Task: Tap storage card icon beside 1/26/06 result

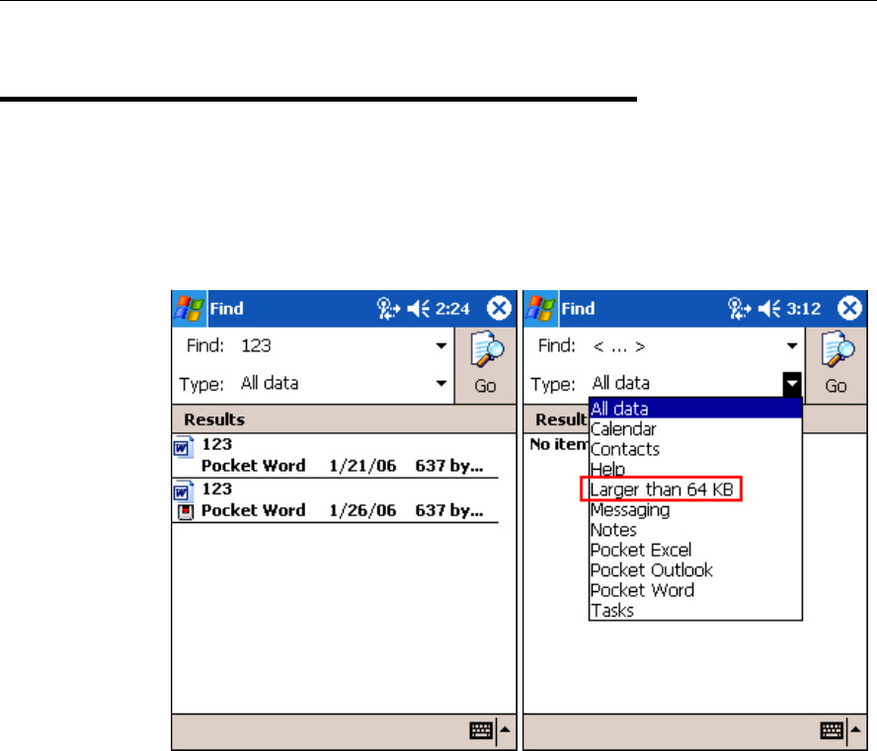Action: pos(185,511)
